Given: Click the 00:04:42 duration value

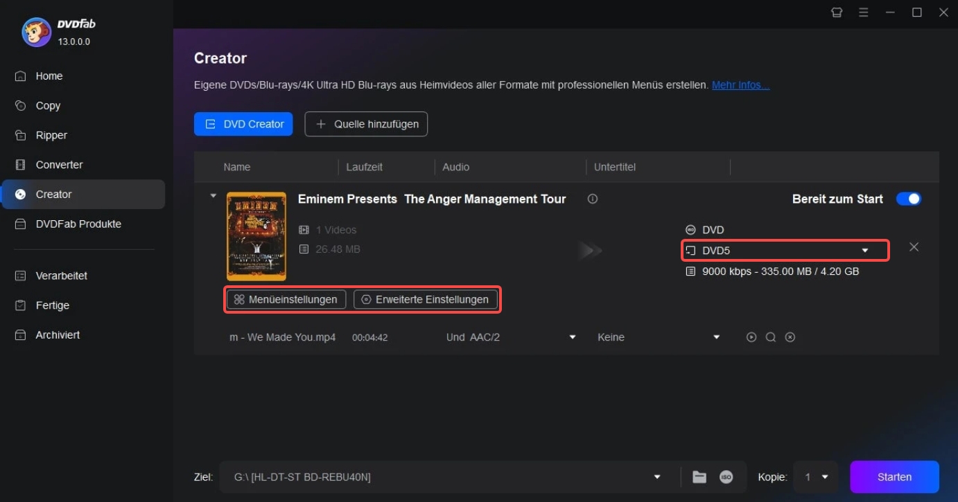Looking at the screenshot, I should click(369, 338).
